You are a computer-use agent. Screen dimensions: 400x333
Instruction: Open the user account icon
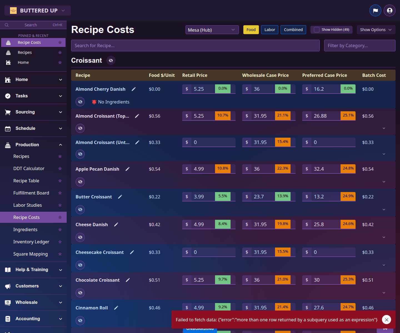coord(389,10)
